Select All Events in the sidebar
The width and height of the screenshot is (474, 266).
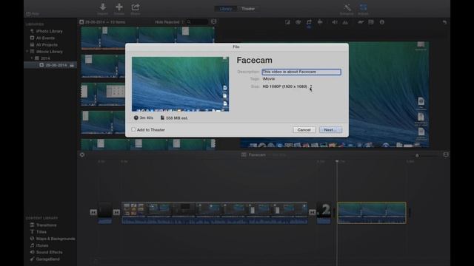coord(45,38)
